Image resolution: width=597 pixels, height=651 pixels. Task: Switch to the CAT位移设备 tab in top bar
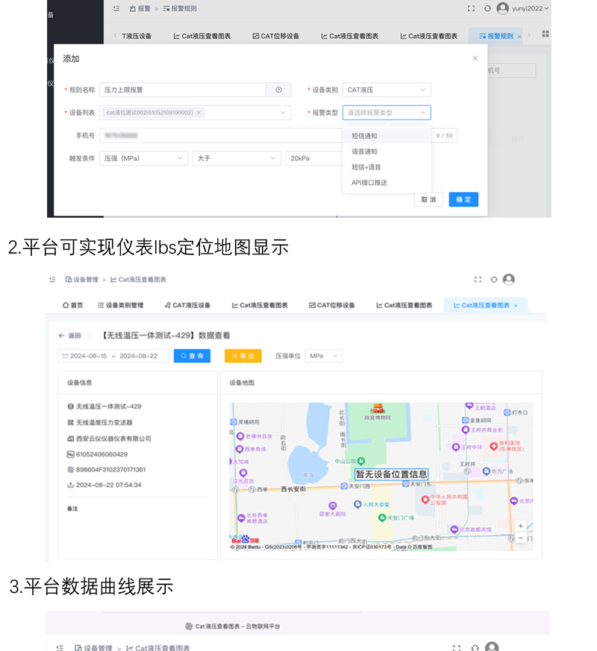[275, 36]
